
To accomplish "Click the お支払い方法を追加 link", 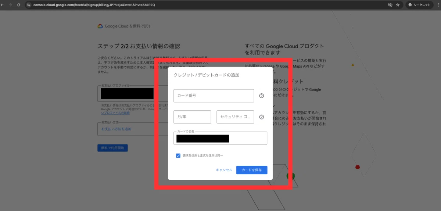I will [116, 129].
